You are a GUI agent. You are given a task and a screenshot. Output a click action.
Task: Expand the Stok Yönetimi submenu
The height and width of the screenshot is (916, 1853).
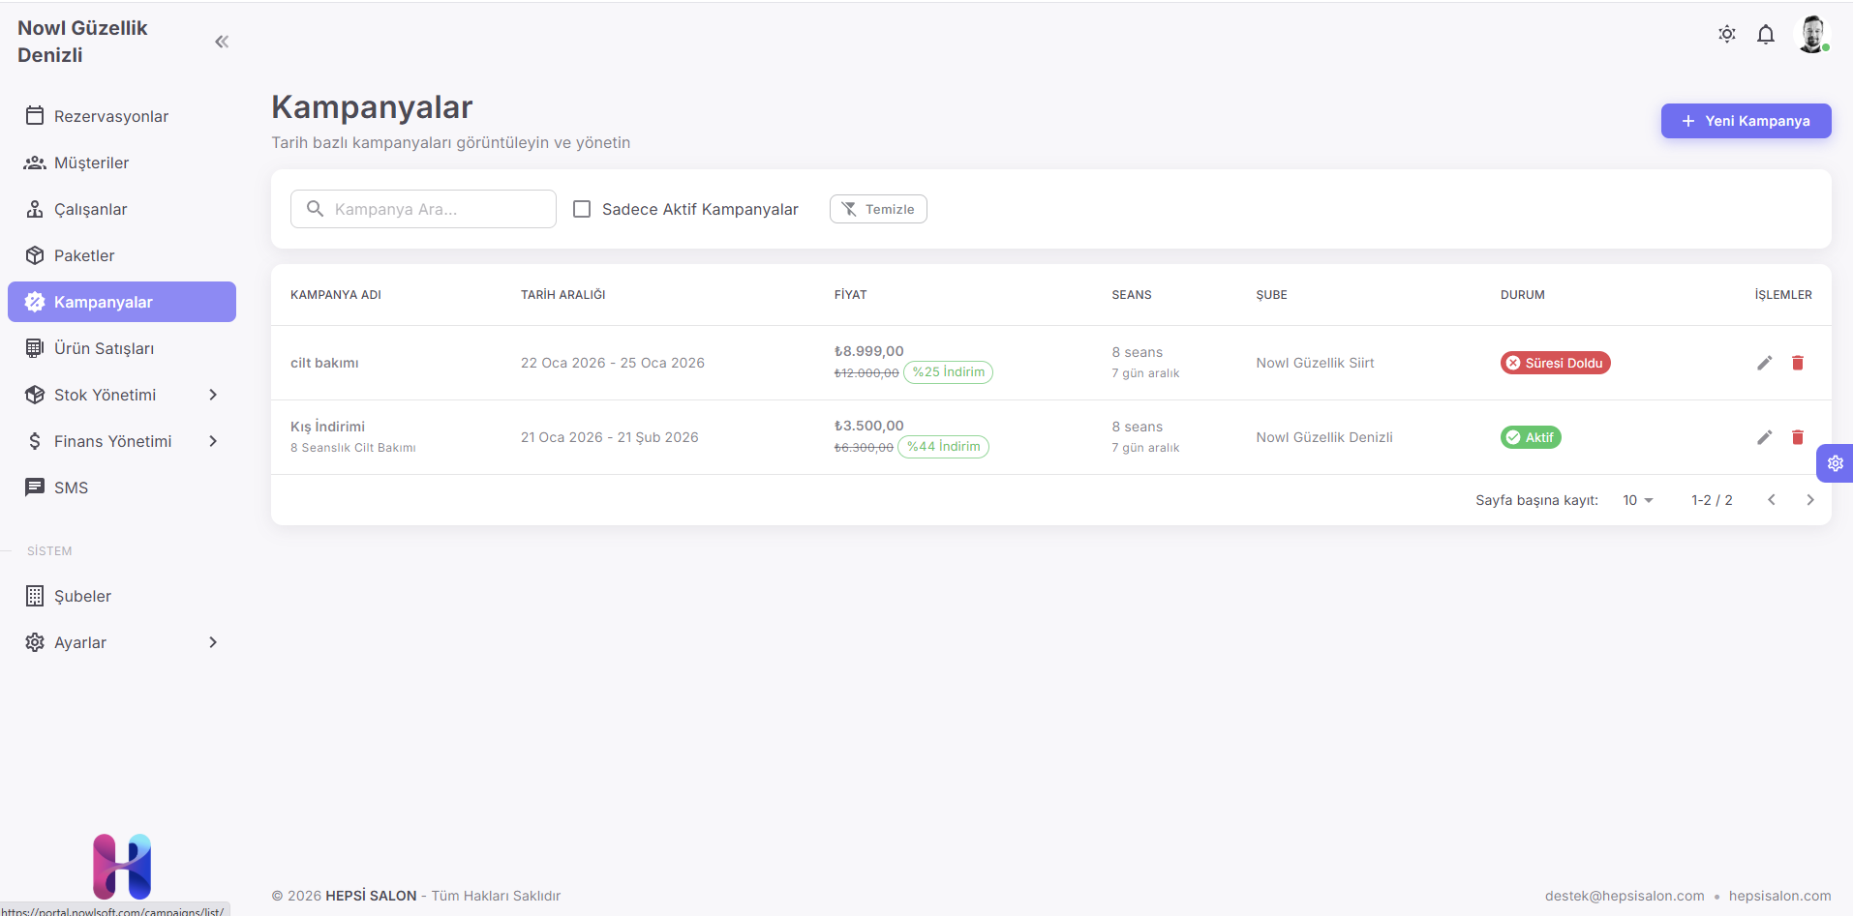[x=121, y=395]
